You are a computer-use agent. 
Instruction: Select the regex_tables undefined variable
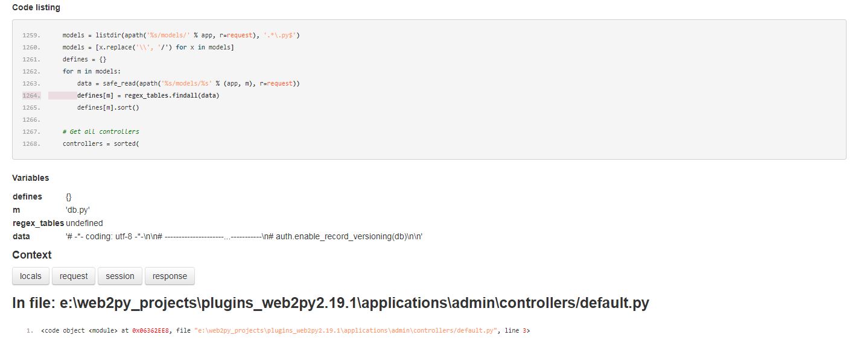click(36, 222)
